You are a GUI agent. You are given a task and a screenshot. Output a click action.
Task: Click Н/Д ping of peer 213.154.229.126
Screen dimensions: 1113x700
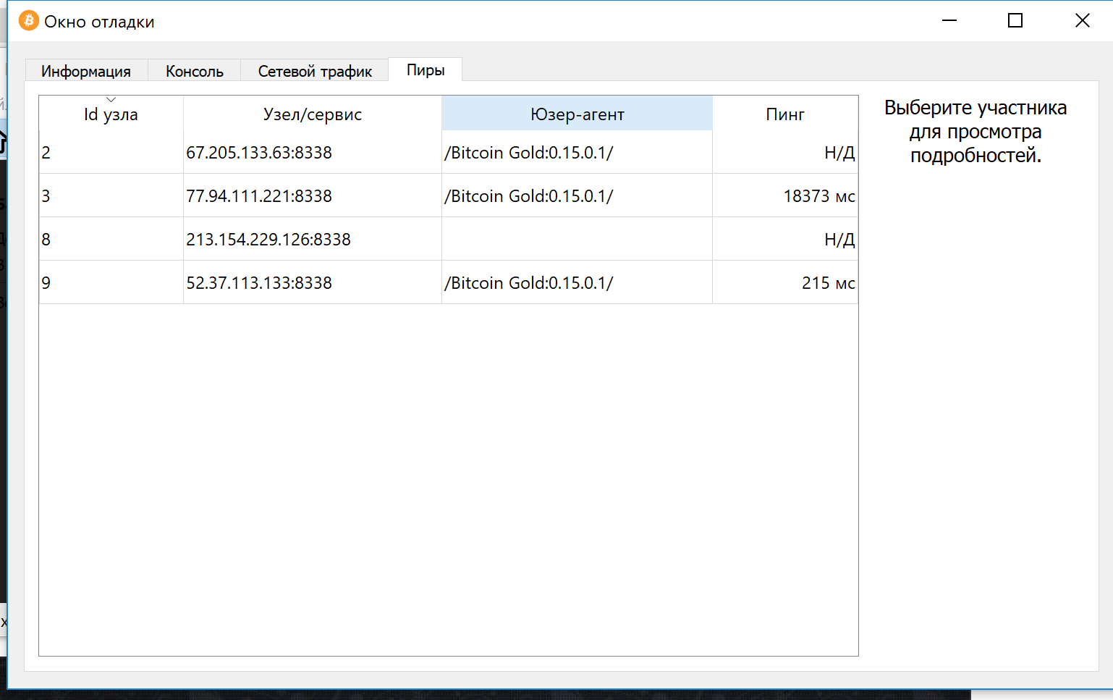(x=839, y=240)
